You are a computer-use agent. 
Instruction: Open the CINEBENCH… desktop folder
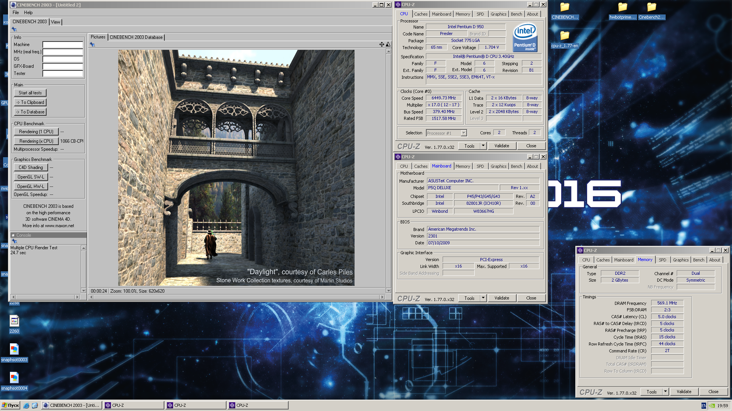point(565,11)
